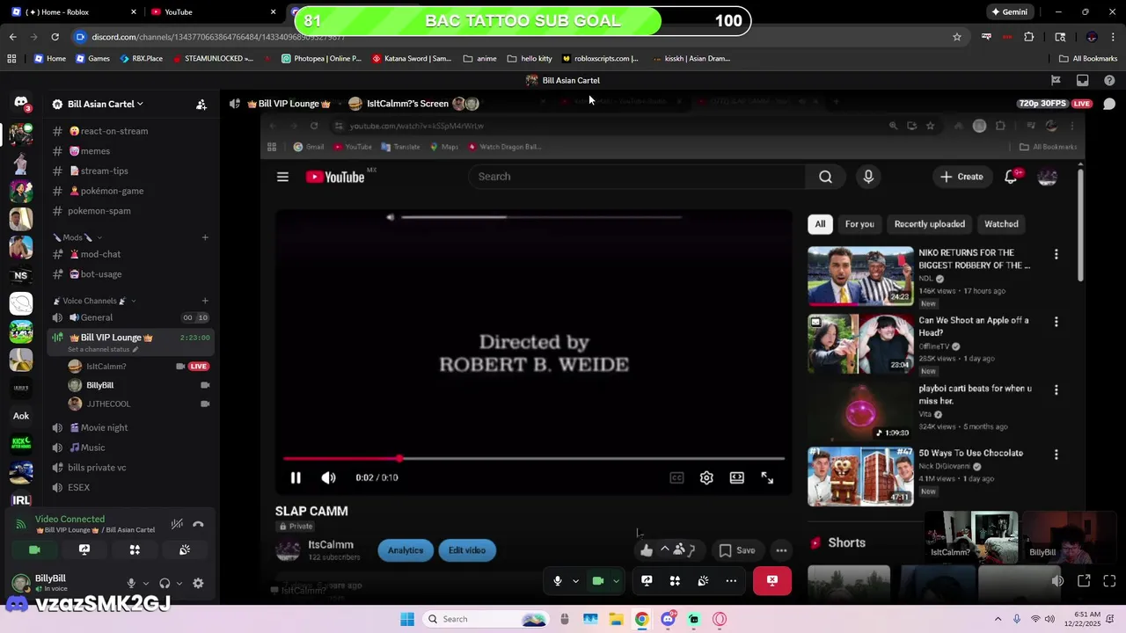Show hidden icons in system tray
The width and height of the screenshot is (1126, 633).
[998, 619]
